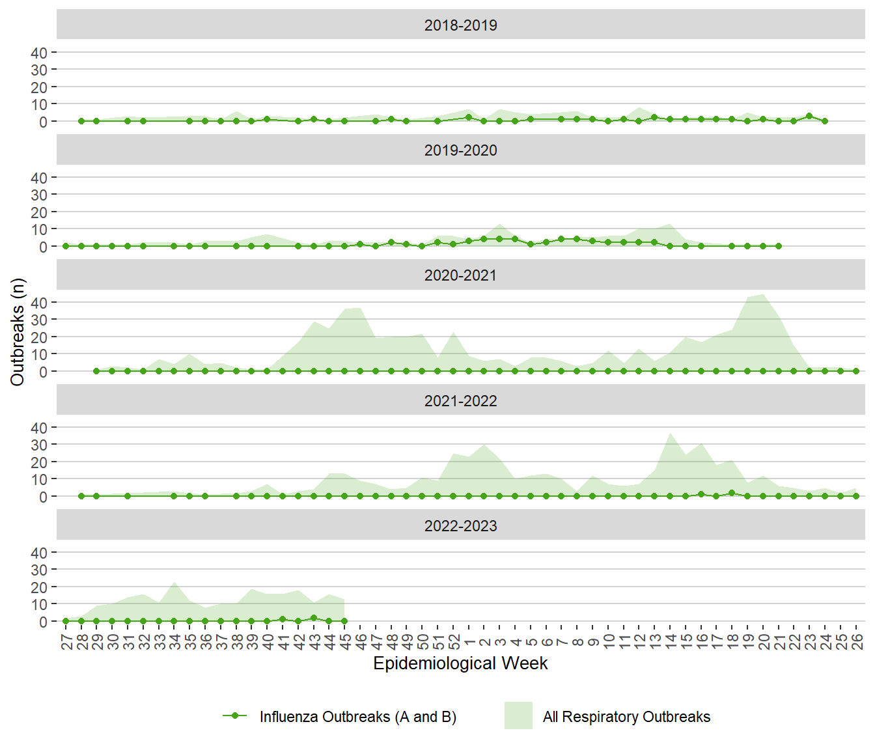The width and height of the screenshot is (875, 750).
Task: Click the 2019-2020 panel header
Action: pos(460,150)
